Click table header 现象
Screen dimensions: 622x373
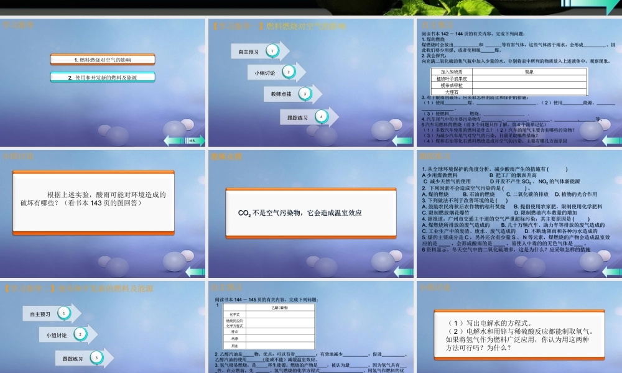[x=529, y=71]
